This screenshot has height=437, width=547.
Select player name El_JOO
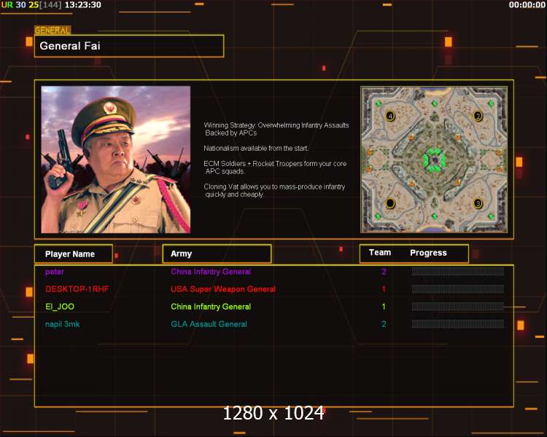60,307
